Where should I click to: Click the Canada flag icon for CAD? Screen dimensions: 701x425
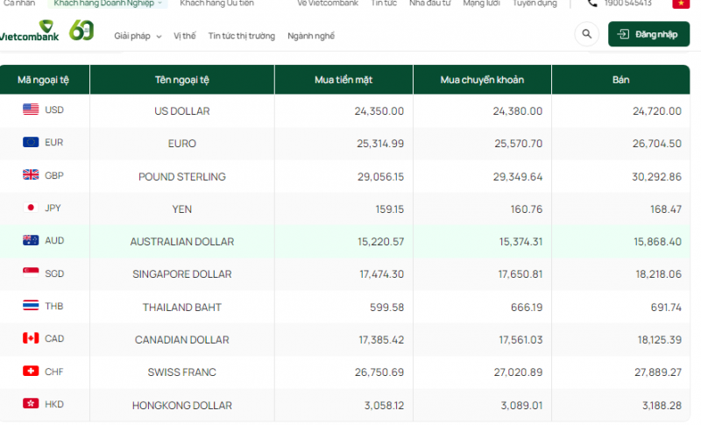pyautogui.click(x=31, y=338)
